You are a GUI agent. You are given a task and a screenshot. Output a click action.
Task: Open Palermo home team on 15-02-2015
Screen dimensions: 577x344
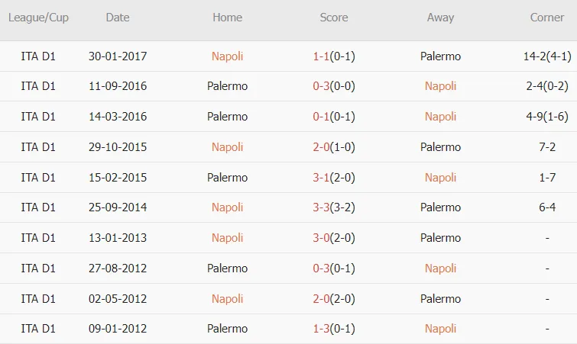pyautogui.click(x=227, y=177)
